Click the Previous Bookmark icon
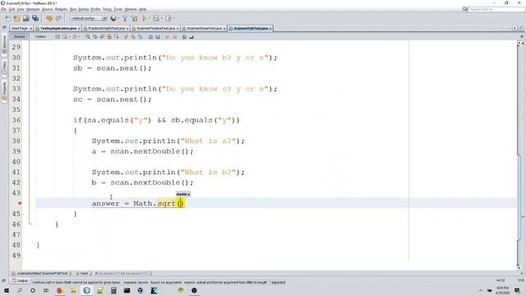 tap(126, 36)
